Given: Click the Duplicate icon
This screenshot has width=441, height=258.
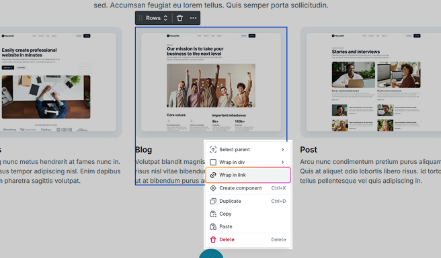Looking at the screenshot, I should point(213,201).
